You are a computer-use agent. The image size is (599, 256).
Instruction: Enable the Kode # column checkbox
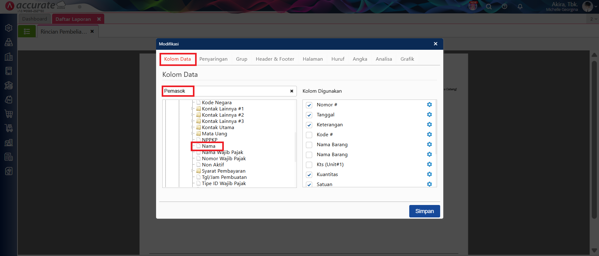309,135
